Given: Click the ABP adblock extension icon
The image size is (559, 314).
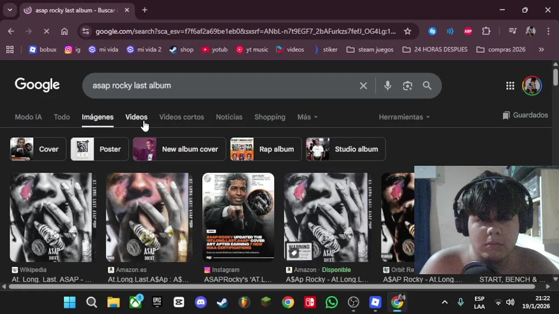Looking at the screenshot, I should (468, 31).
